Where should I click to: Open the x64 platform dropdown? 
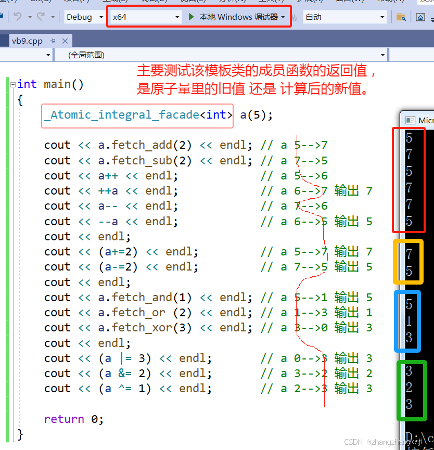(177, 17)
